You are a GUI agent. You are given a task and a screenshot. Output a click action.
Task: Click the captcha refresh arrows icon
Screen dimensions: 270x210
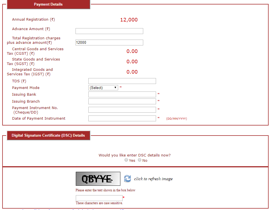[x=127, y=178]
